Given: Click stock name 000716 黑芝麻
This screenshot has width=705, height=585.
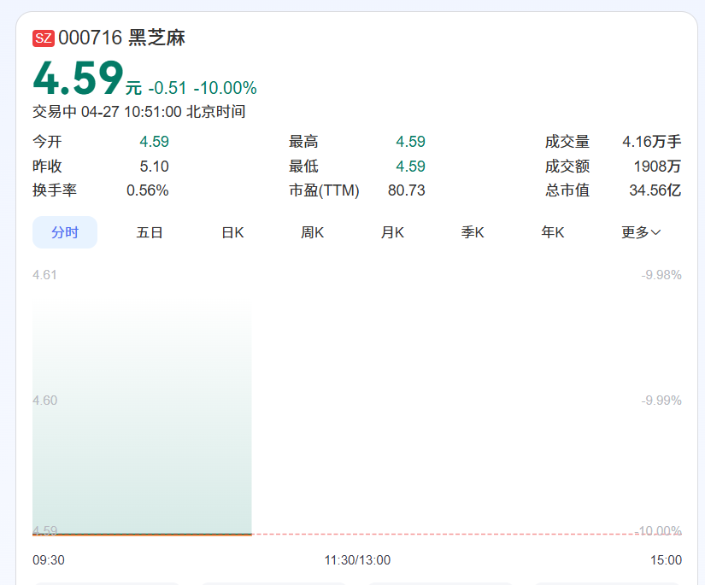Looking at the screenshot, I should pos(121,38).
